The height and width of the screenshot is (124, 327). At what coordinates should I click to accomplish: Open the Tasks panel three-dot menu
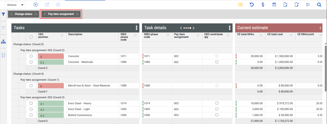(136, 28)
